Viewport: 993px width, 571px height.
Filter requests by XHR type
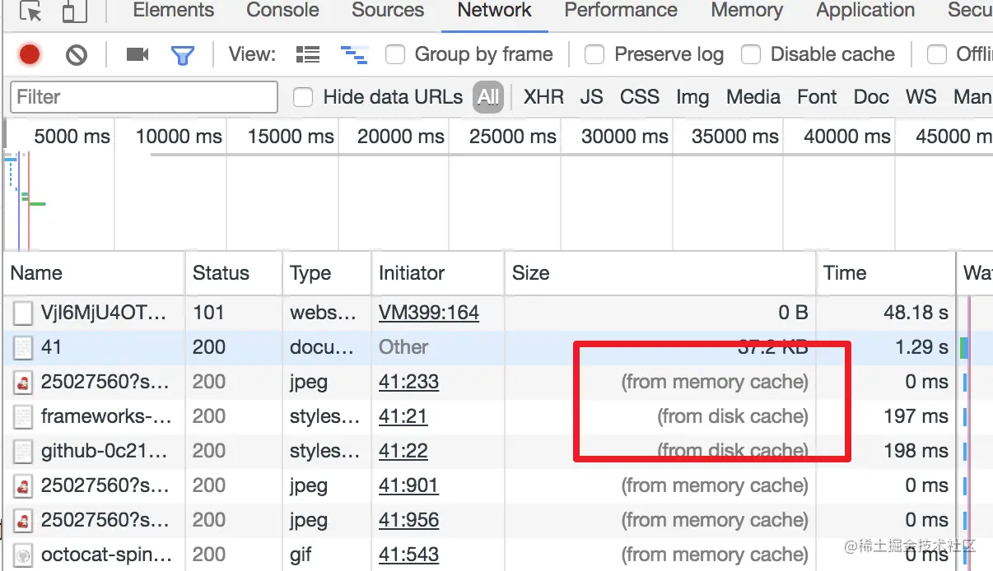point(543,97)
